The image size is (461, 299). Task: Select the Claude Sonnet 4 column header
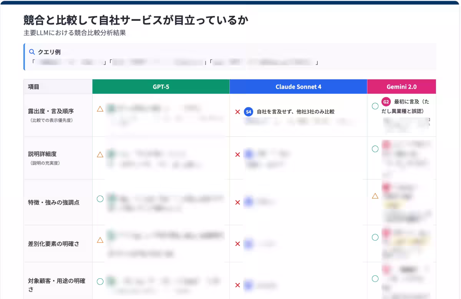pos(298,86)
